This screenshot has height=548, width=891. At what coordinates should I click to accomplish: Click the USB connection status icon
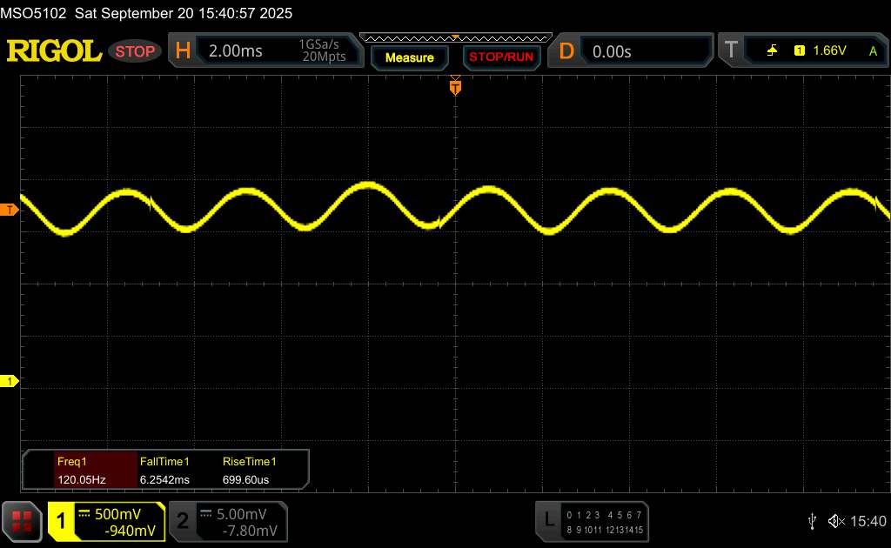[x=812, y=521]
